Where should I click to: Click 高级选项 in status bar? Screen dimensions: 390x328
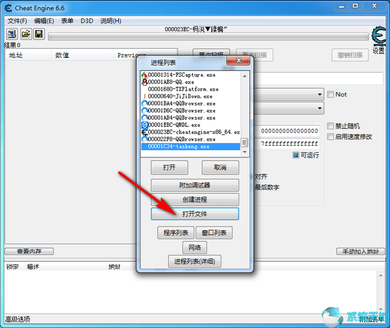pos(18,320)
